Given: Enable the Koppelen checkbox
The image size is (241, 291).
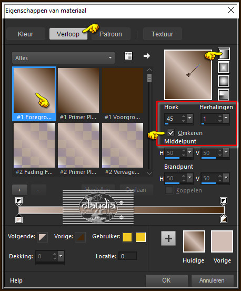Looking at the screenshot, I should coord(169,190).
